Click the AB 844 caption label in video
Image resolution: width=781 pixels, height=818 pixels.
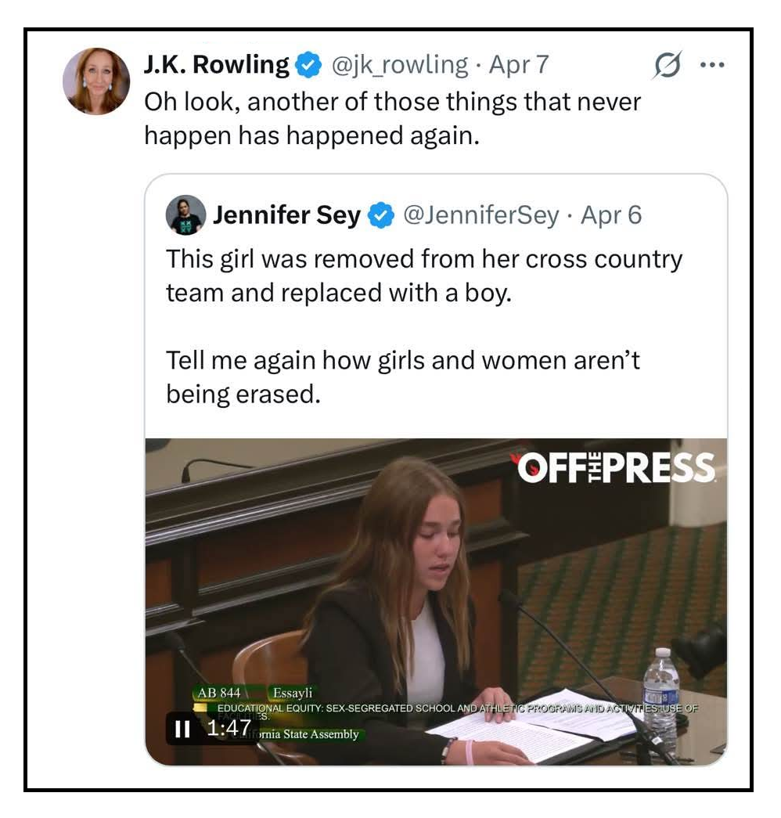pos(219,693)
